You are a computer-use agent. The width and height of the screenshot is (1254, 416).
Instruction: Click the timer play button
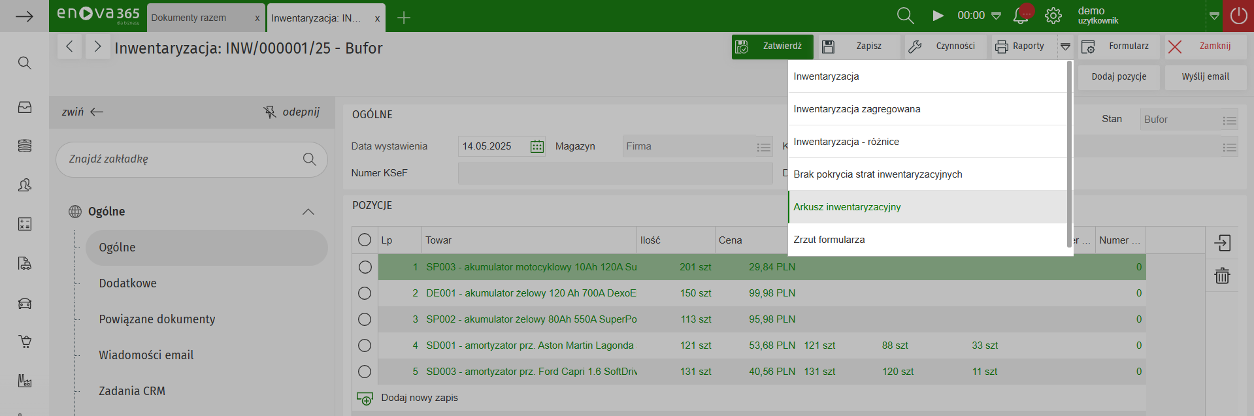(938, 16)
